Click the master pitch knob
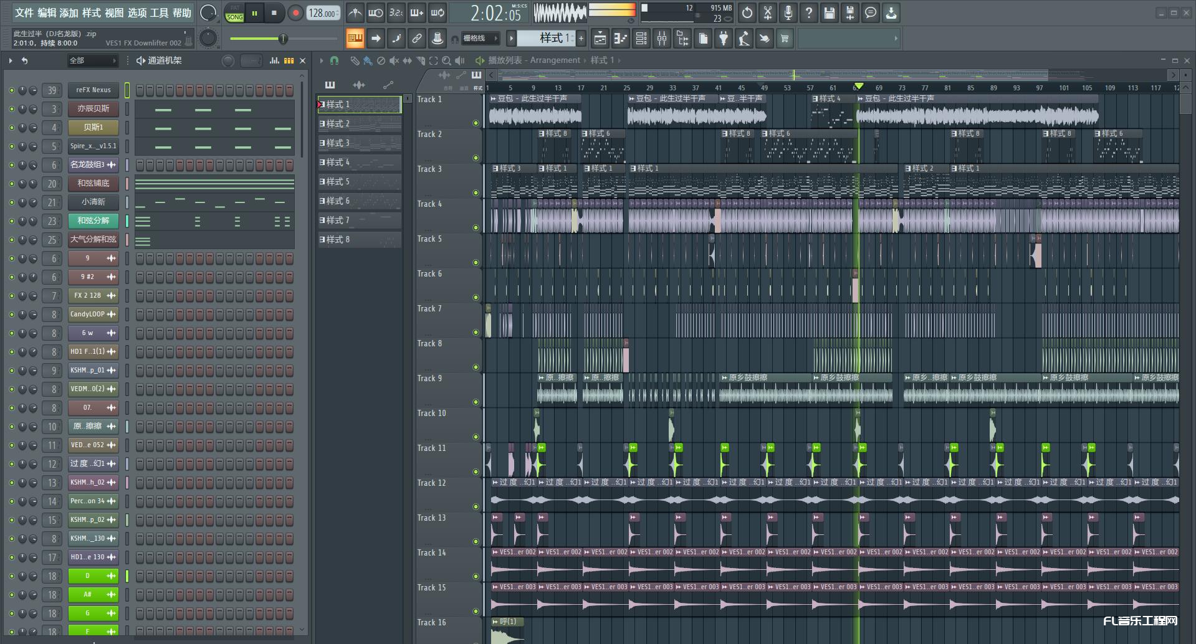 click(208, 39)
